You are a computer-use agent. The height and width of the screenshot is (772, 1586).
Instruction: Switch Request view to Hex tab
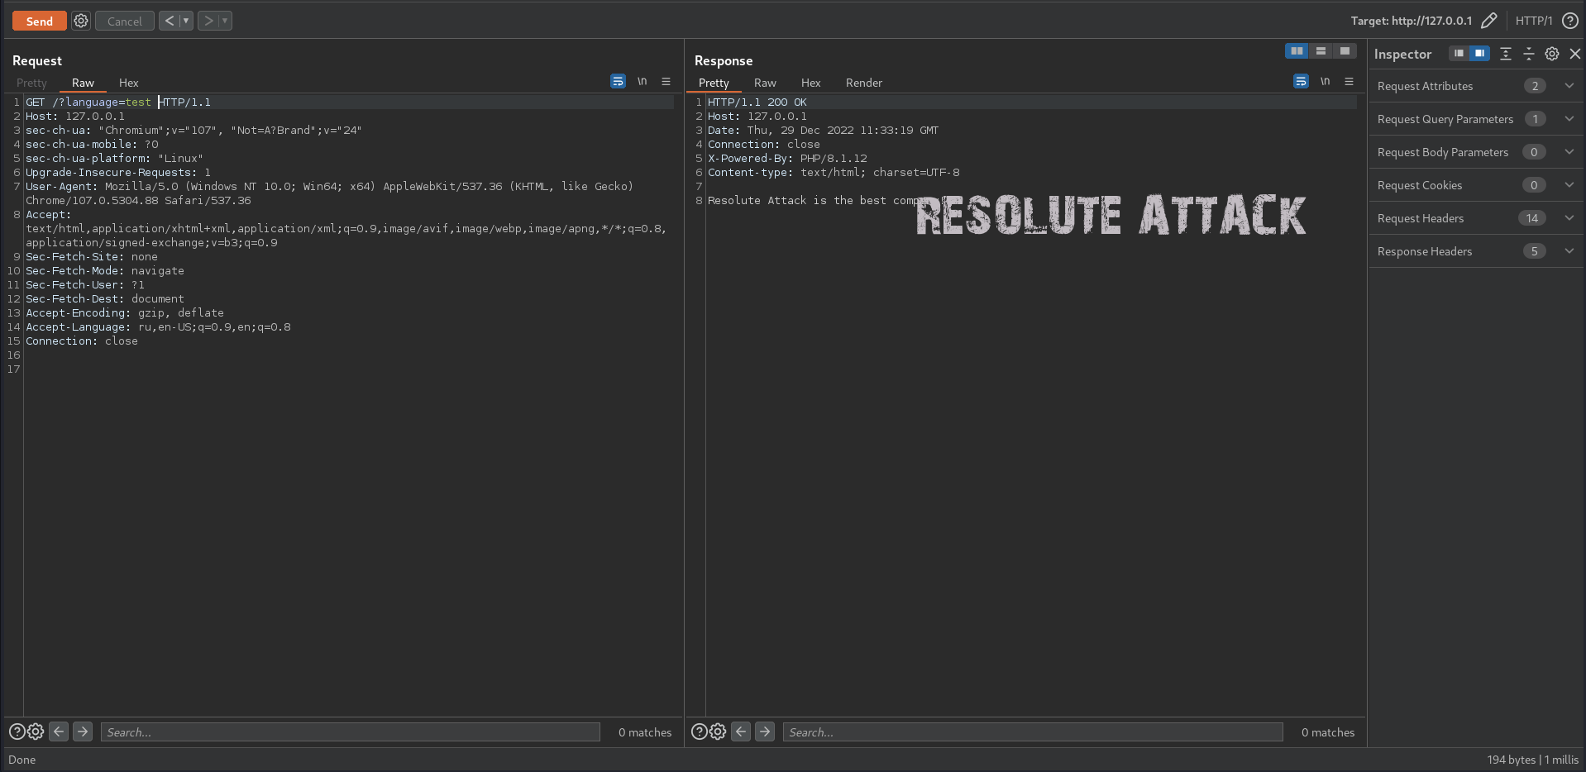[128, 83]
